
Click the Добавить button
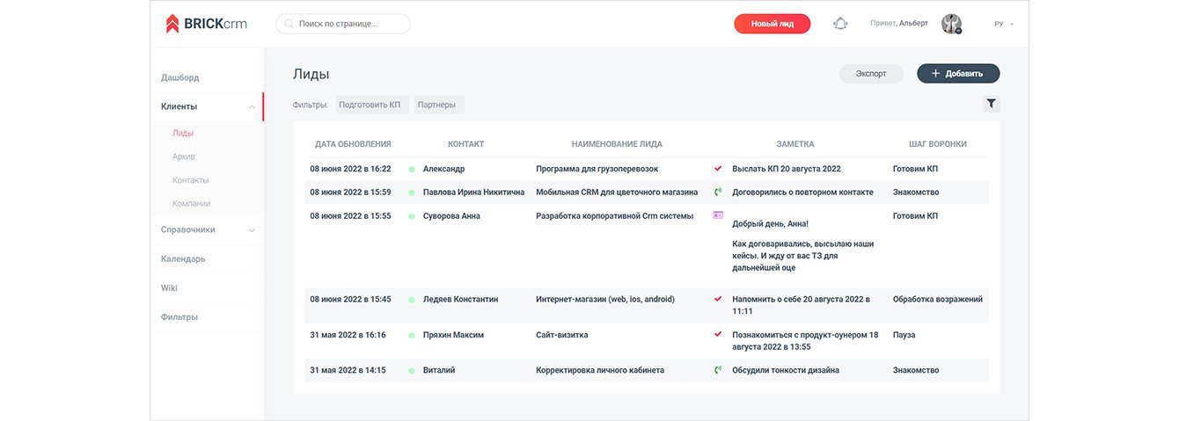tap(958, 74)
